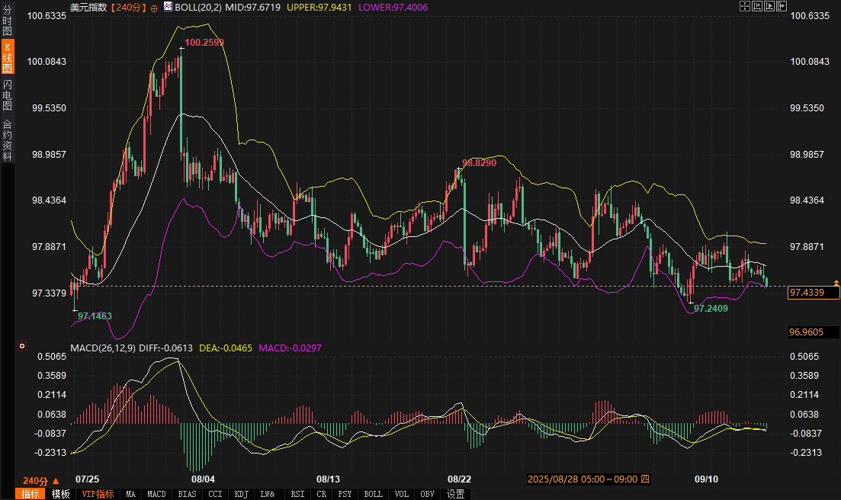Viewport: 841px width, 500px height.
Task: Apply the MA indicator
Action: [131, 494]
